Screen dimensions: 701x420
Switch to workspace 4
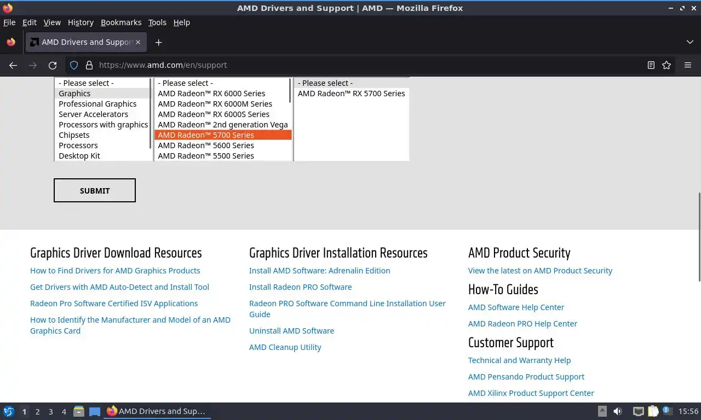(64, 412)
